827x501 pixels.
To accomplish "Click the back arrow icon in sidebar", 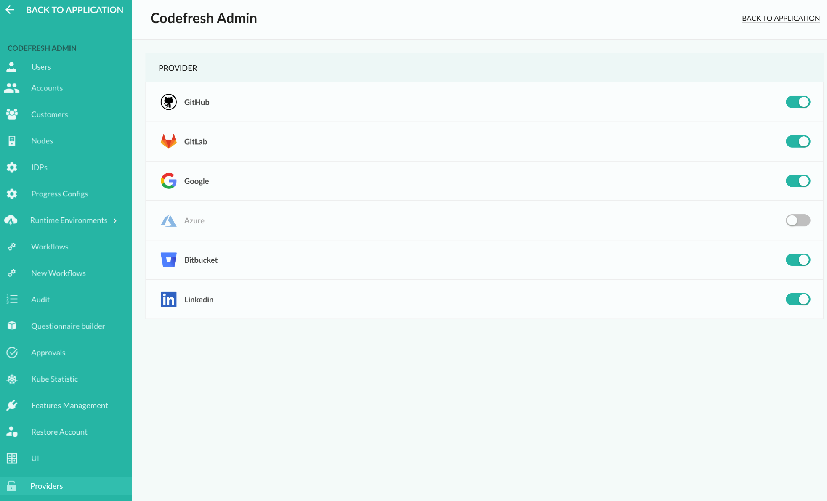I will pos(10,10).
